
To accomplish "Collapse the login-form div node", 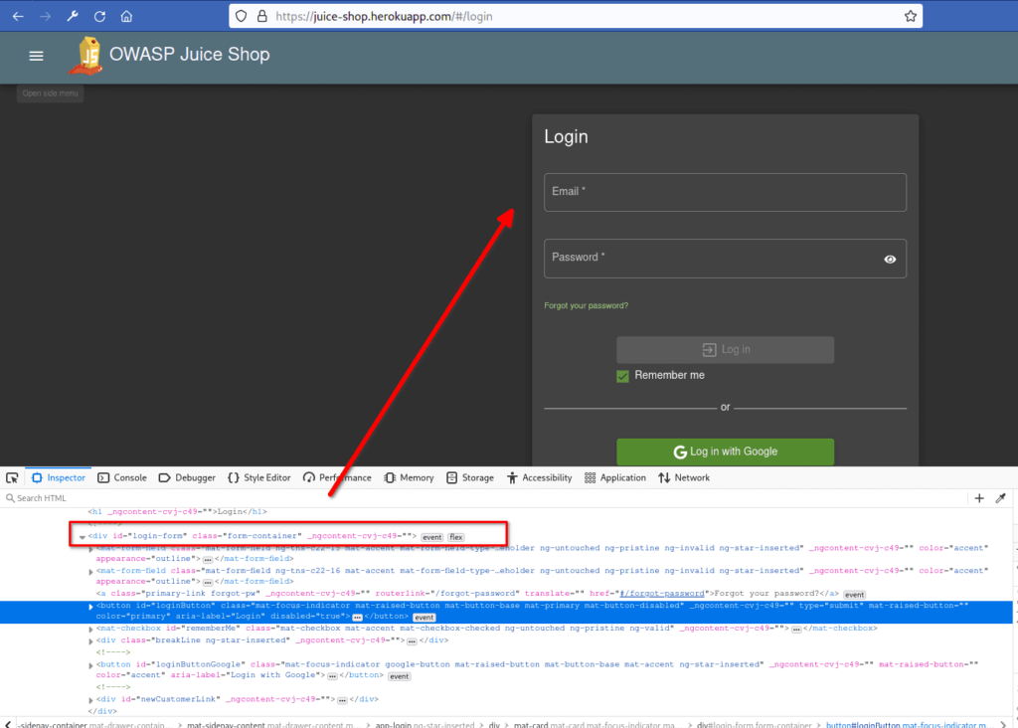I will tap(83, 537).
